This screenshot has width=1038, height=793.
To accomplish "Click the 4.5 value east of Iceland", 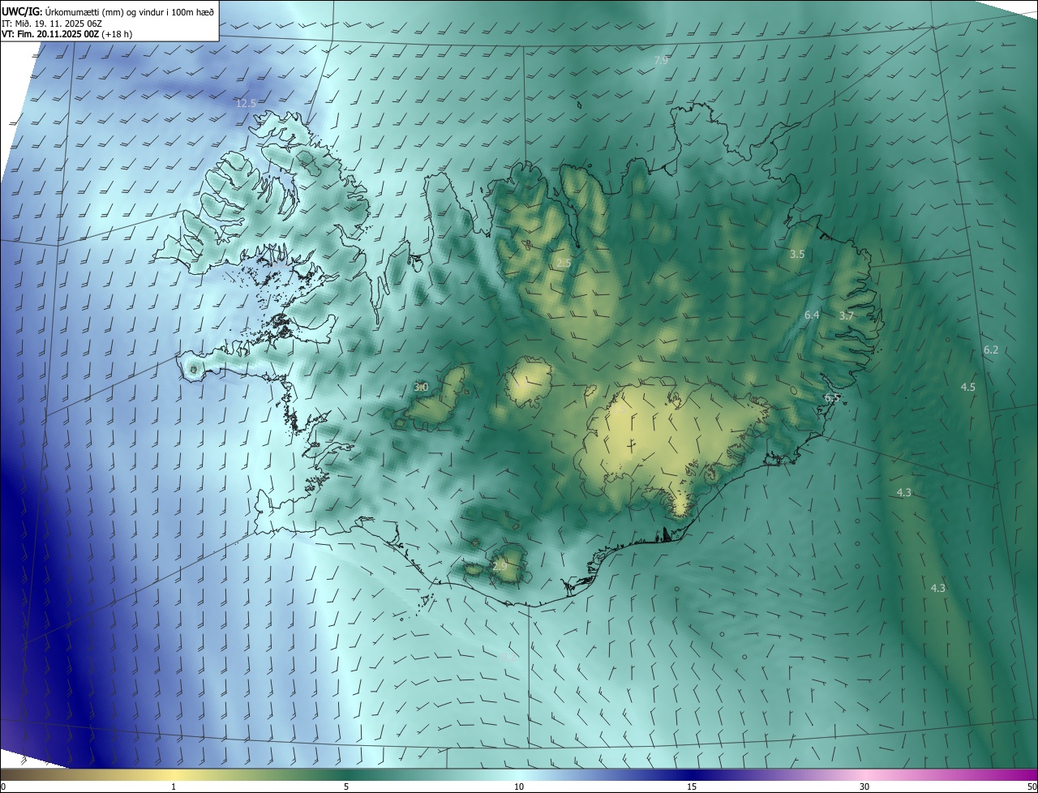I will coord(968,387).
